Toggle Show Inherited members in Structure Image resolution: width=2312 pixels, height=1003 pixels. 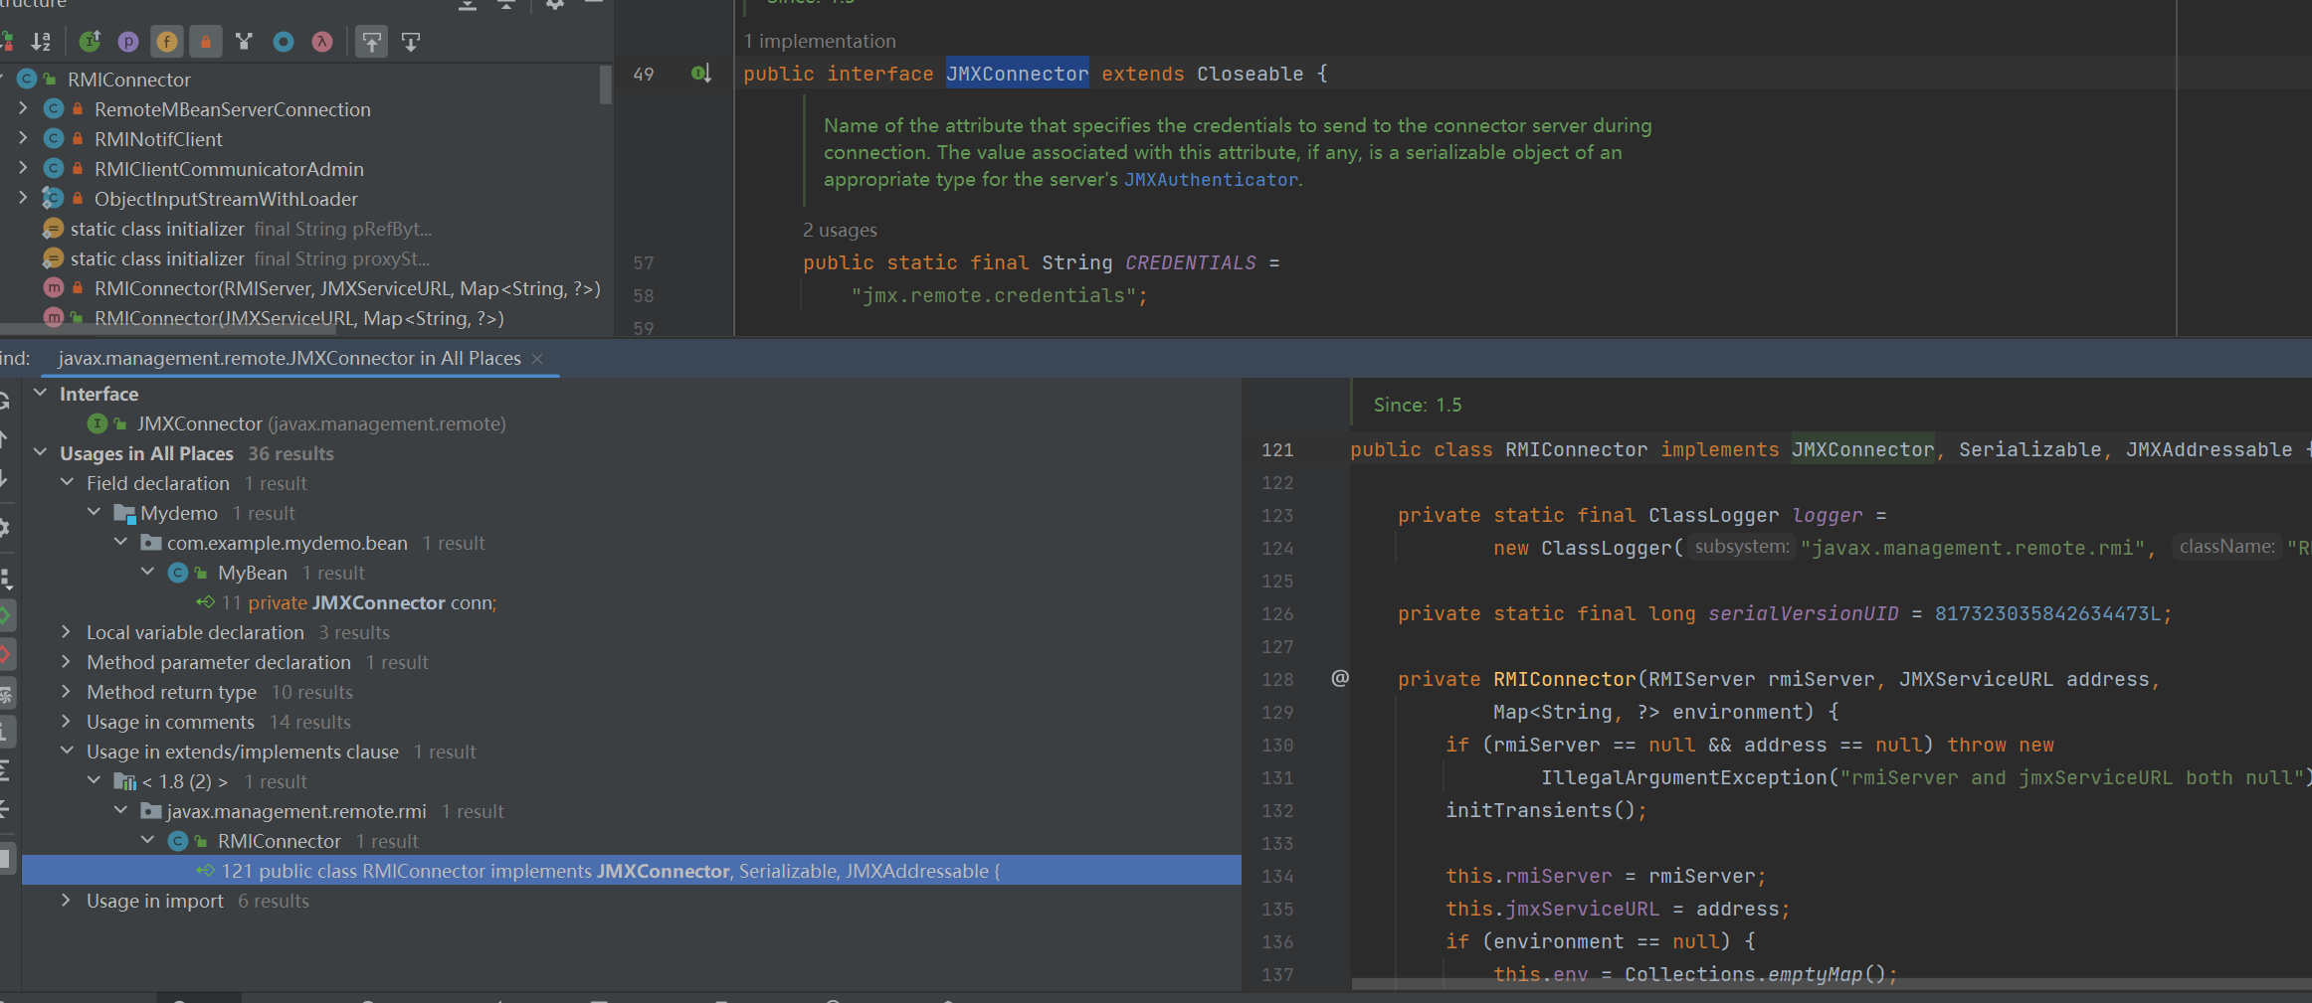pyautogui.click(x=90, y=42)
